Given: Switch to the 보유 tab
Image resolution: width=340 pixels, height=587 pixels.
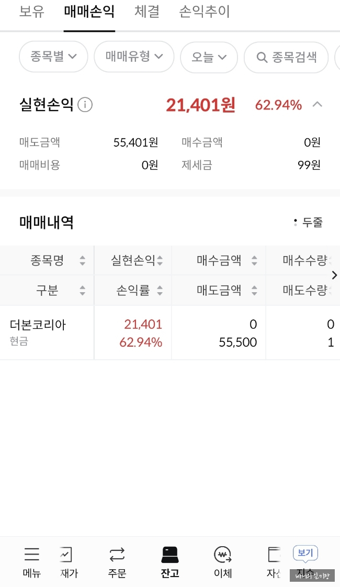Looking at the screenshot, I should point(32,11).
